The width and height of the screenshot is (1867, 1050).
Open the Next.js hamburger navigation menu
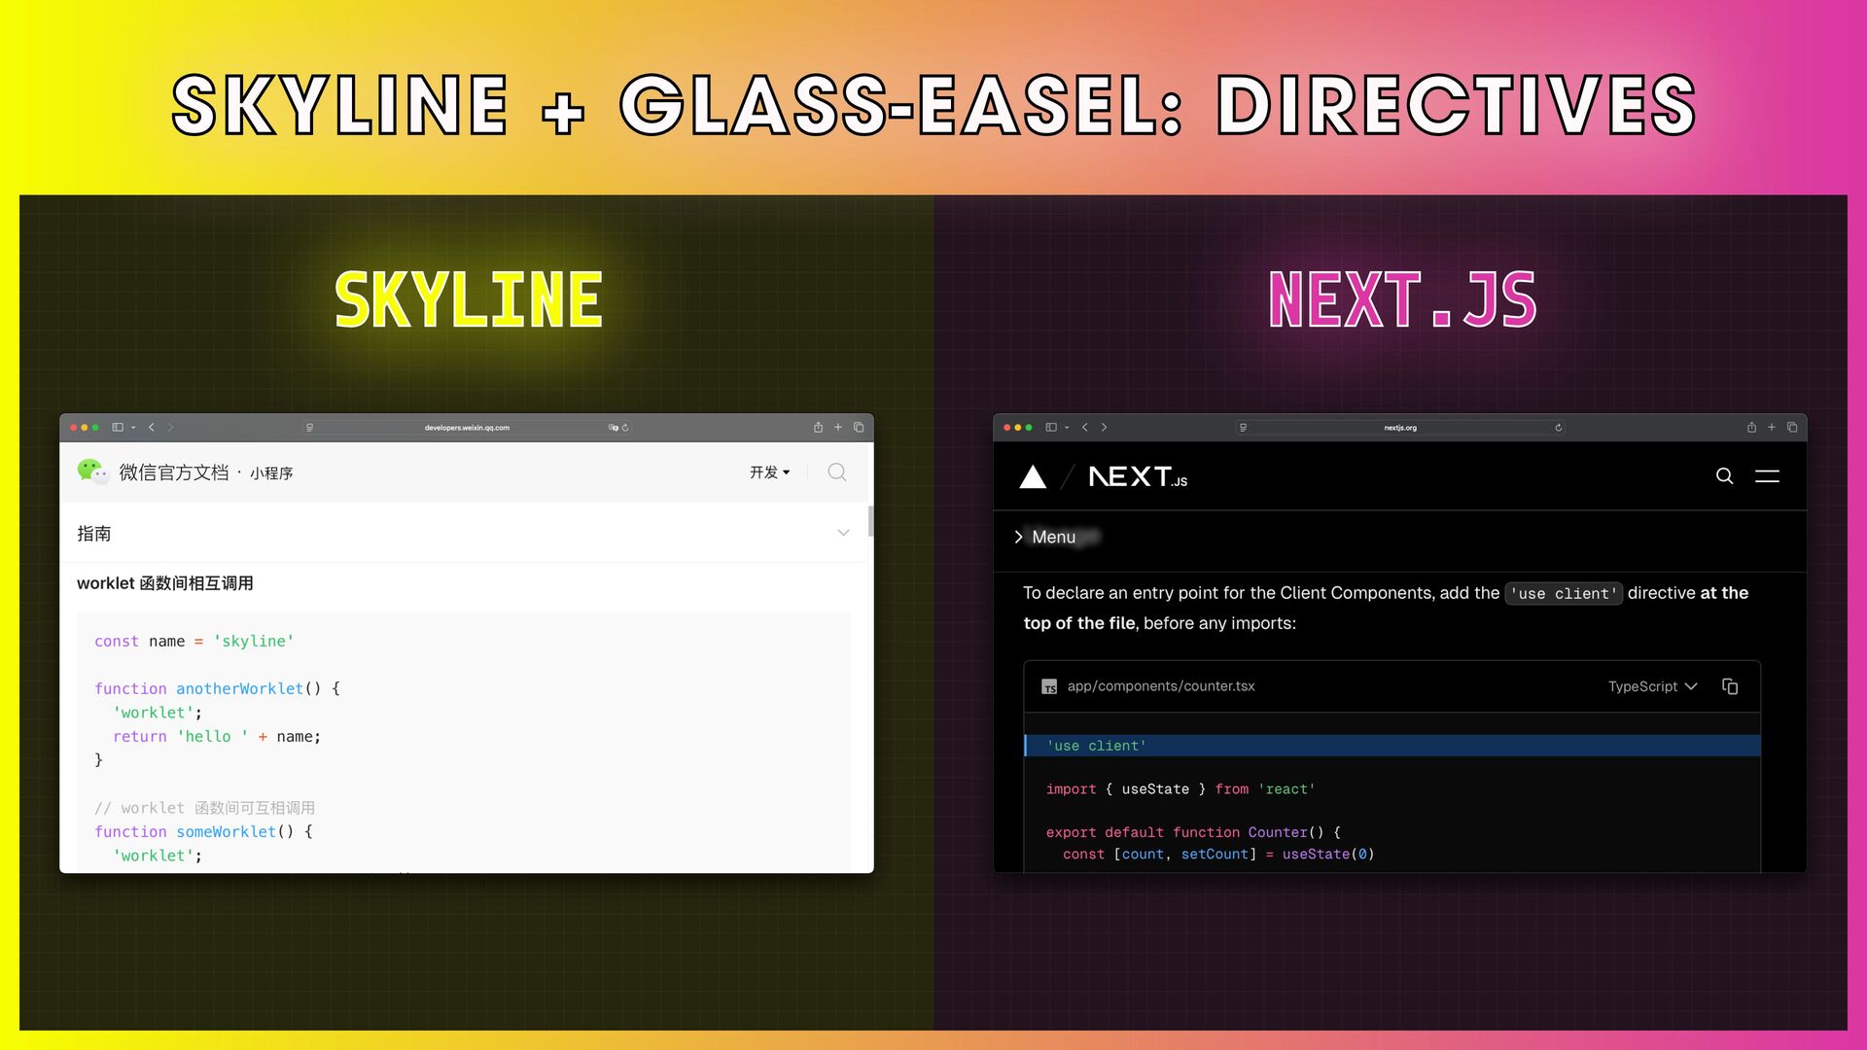[1767, 475]
